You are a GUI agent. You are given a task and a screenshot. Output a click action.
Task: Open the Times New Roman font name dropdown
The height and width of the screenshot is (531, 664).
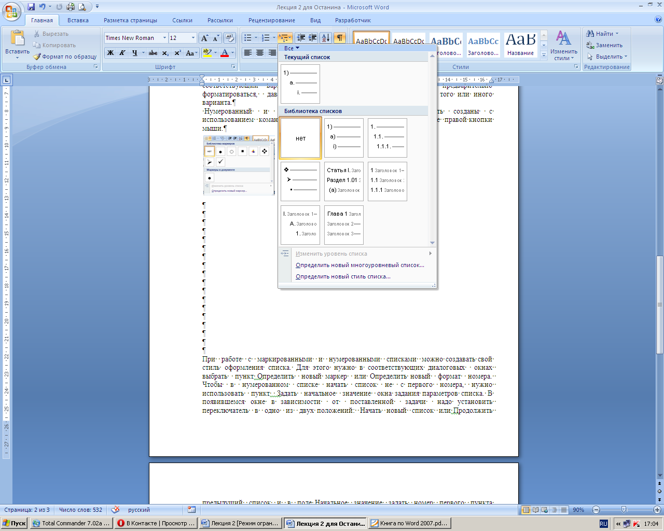tap(164, 38)
